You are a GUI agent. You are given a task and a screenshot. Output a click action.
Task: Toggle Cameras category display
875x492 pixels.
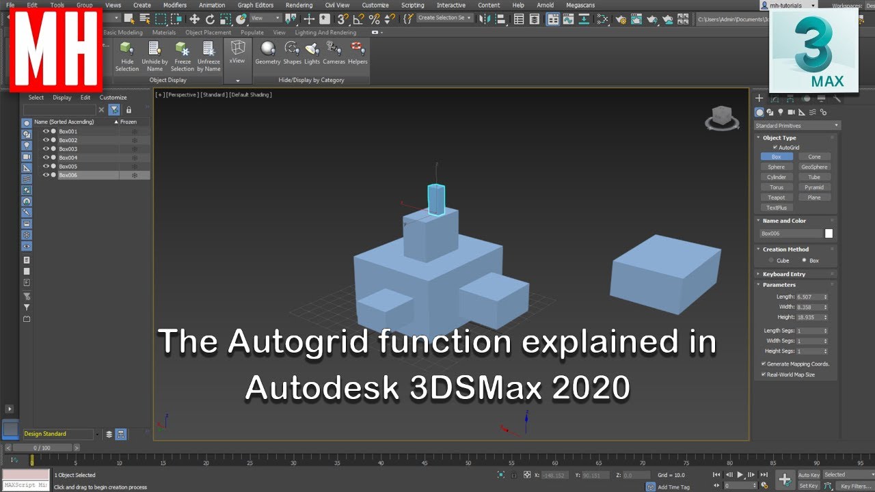coord(334,53)
